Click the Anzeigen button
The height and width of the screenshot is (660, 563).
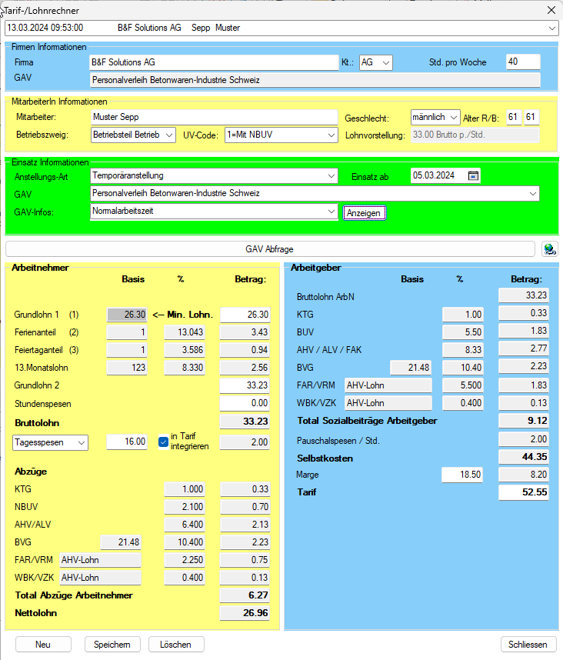tap(364, 213)
